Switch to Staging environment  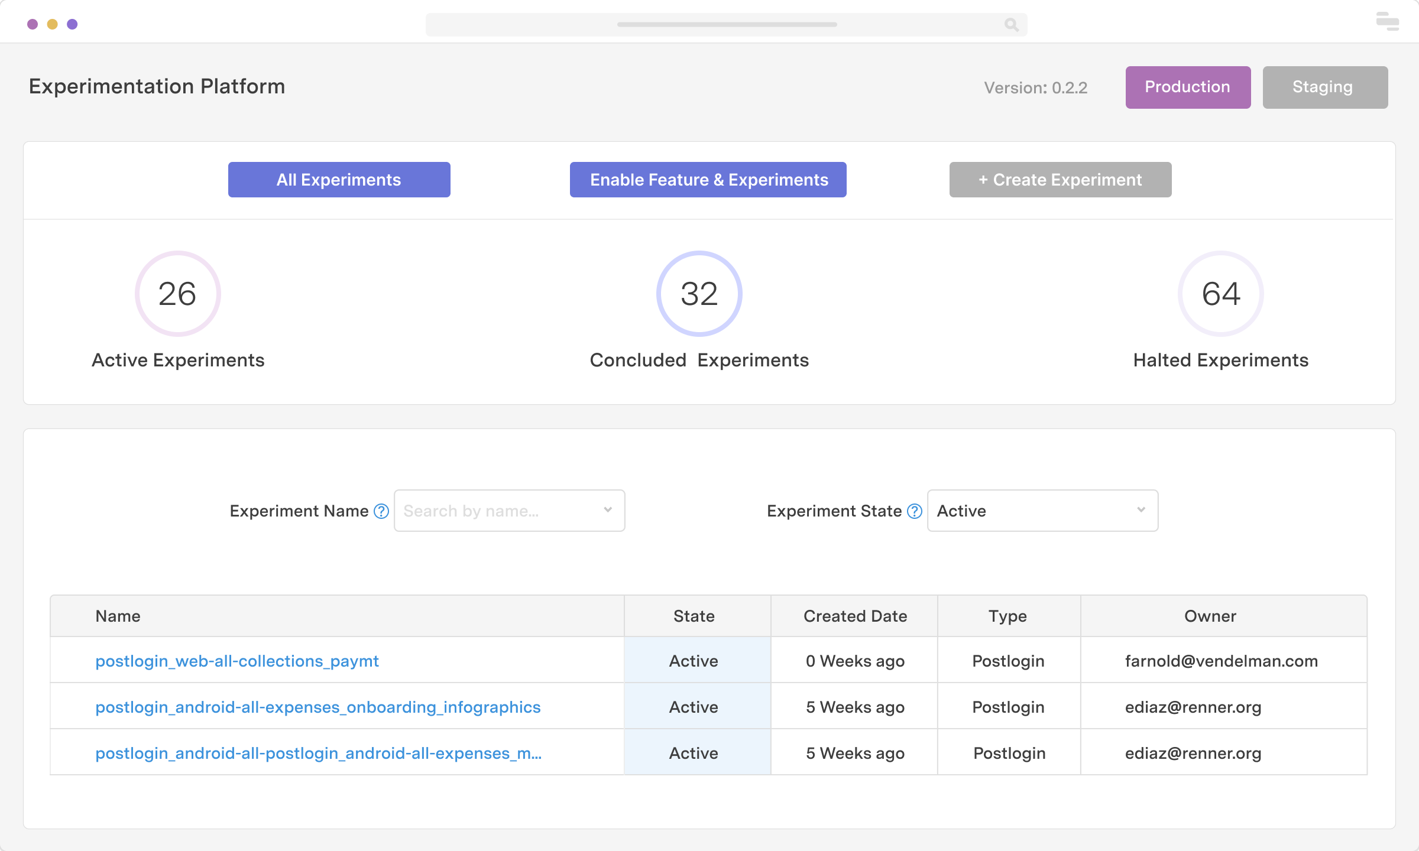tap(1323, 87)
